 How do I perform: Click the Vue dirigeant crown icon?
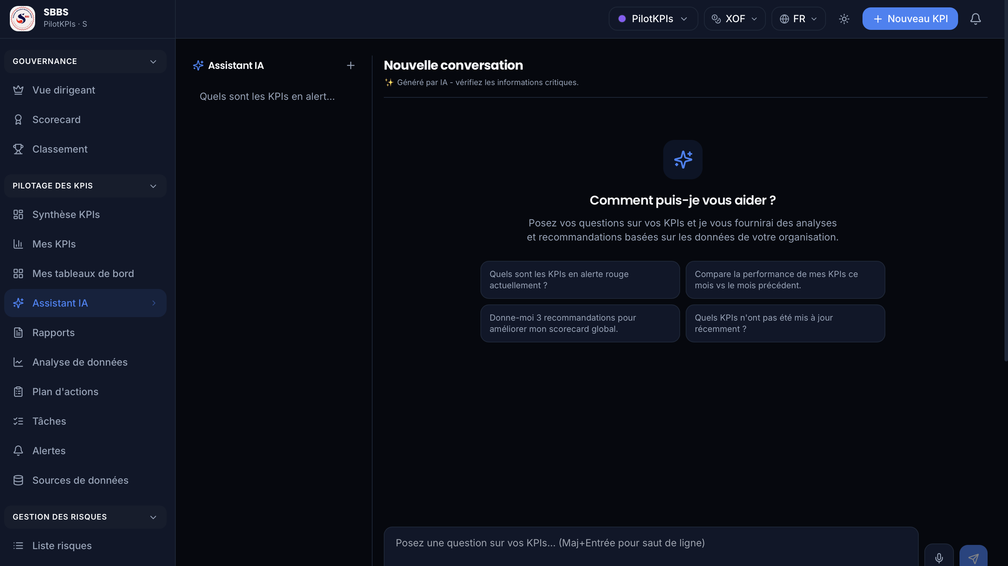click(18, 90)
